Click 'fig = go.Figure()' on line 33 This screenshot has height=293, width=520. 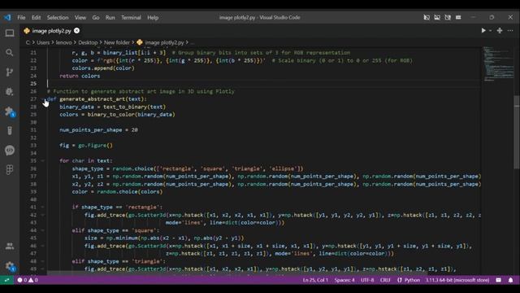(86, 146)
